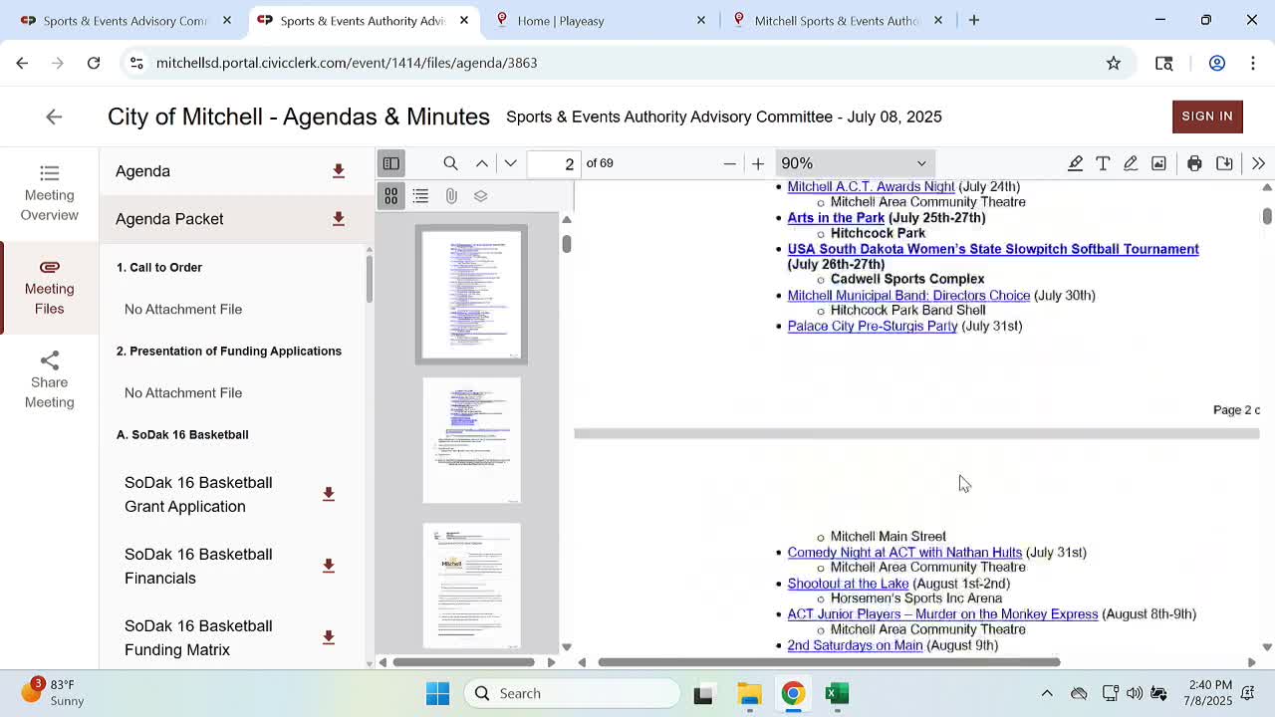Click the browser address bar URL
The height and width of the screenshot is (717, 1275).
347,63
